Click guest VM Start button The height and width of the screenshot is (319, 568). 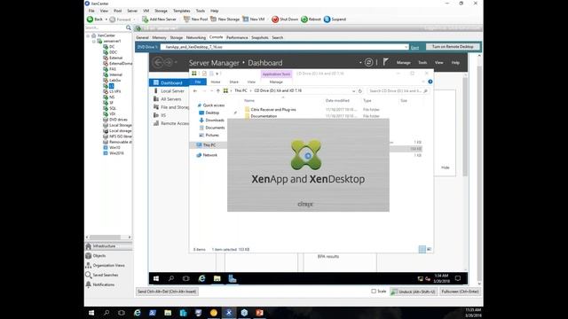click(x=156, y=278)
